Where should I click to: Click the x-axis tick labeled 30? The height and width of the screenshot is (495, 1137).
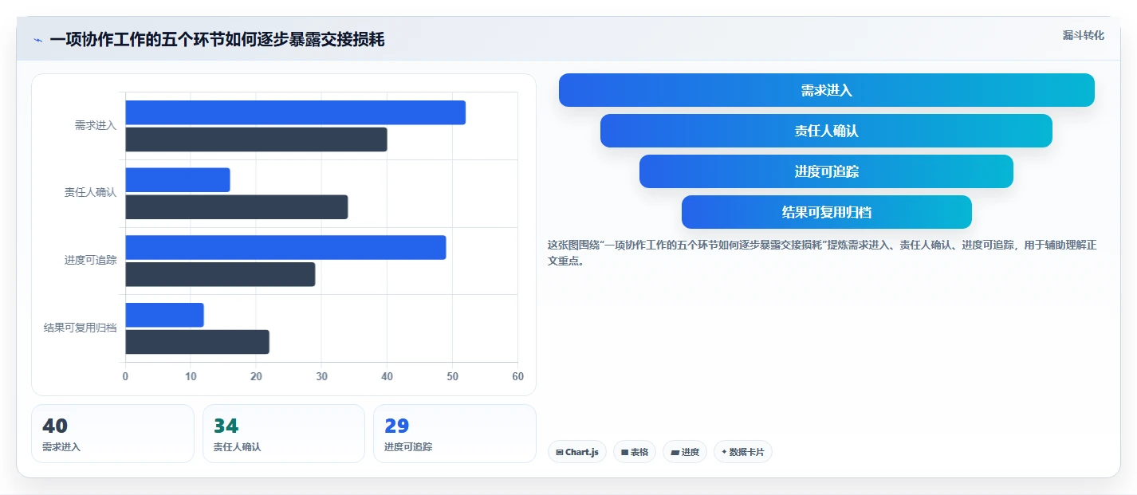pyautogui.click(x=321, y=376)
